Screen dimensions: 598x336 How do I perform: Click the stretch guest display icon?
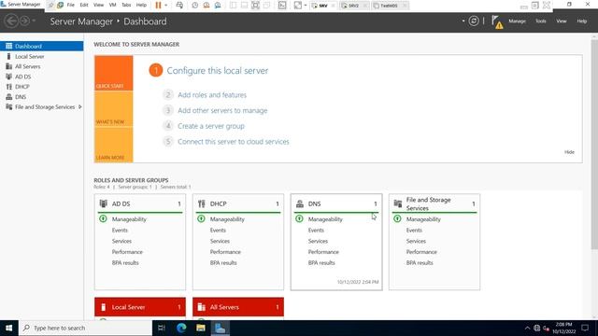(x=298, y=6)
